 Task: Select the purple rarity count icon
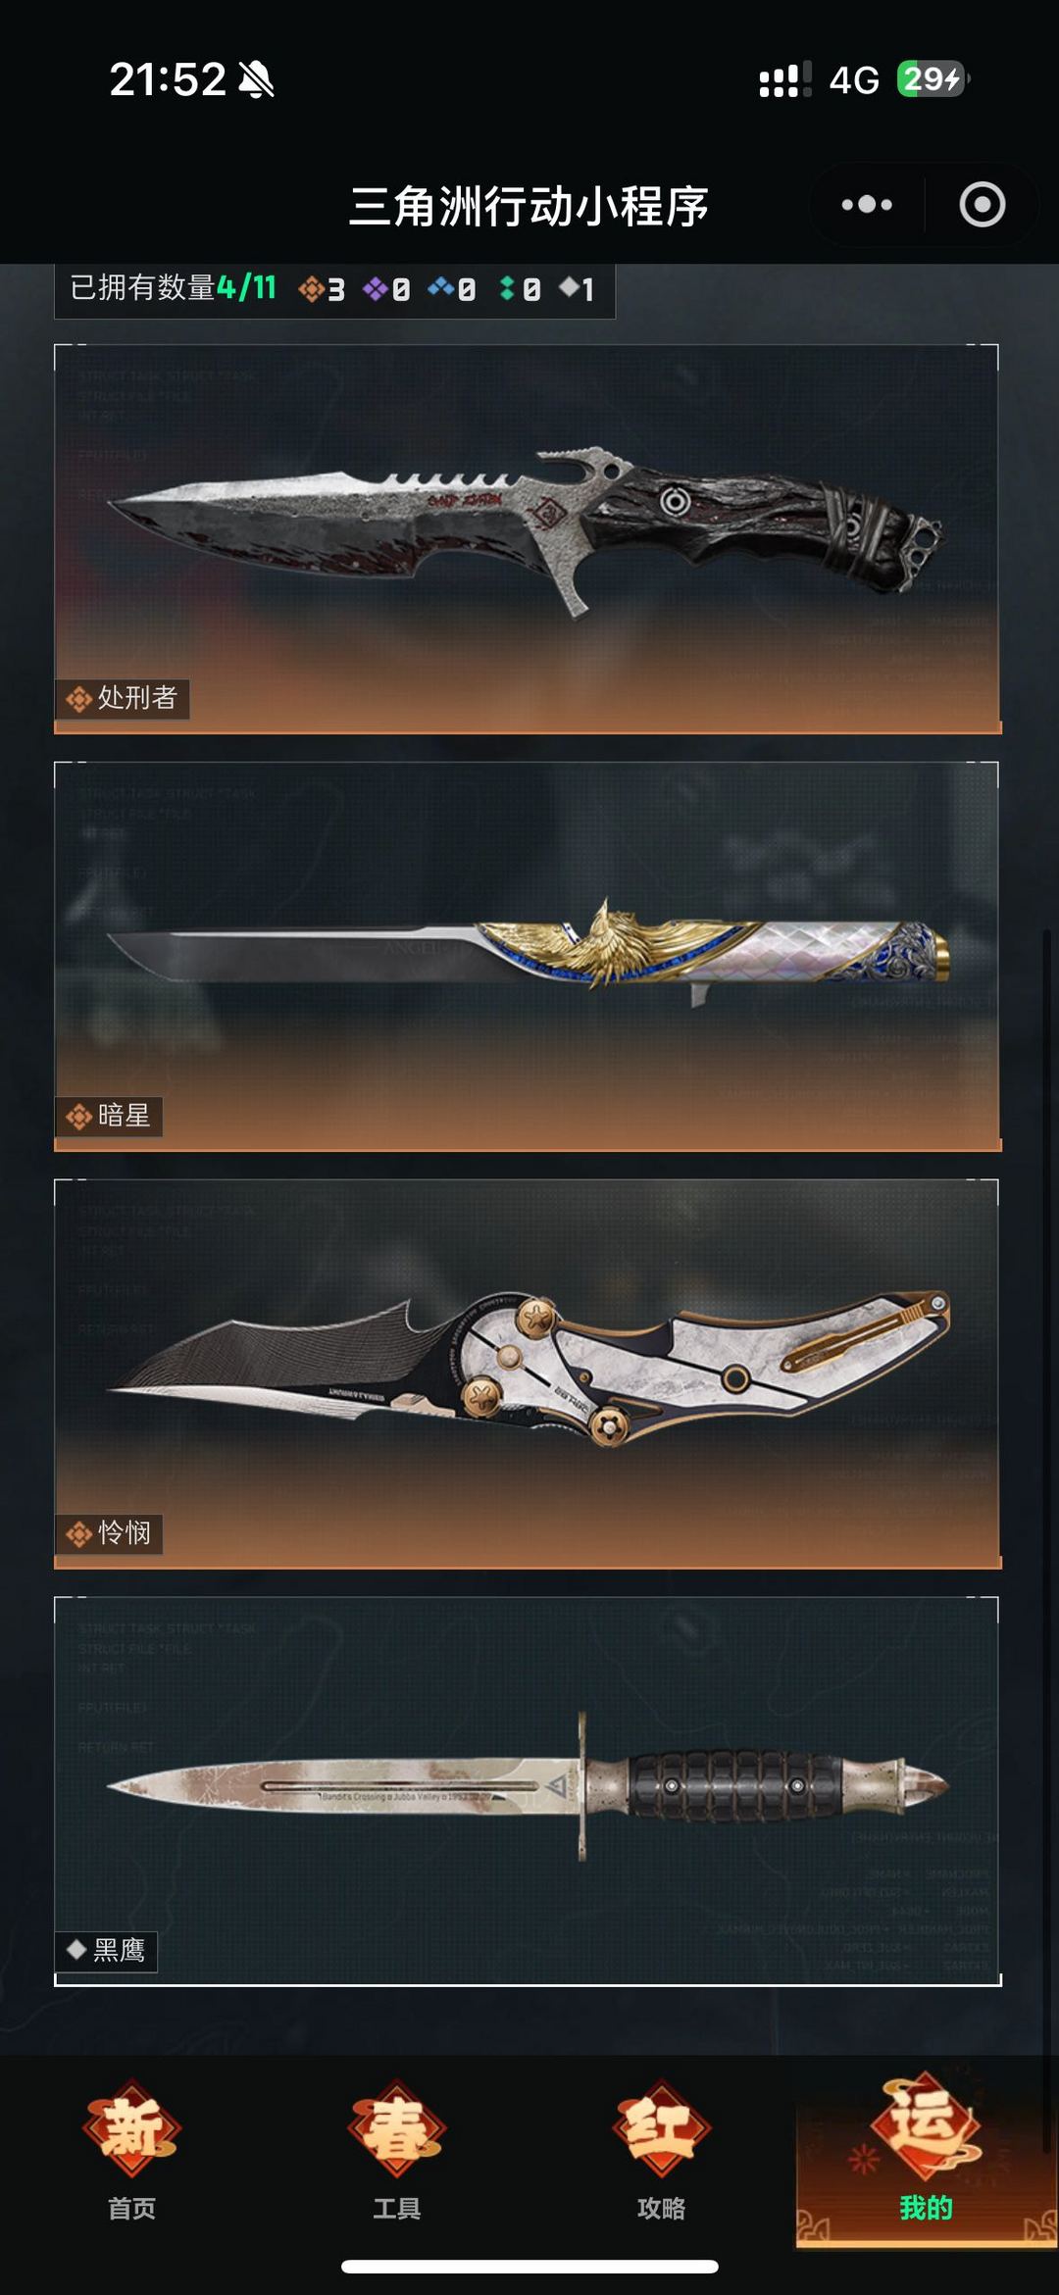point(375,288)
